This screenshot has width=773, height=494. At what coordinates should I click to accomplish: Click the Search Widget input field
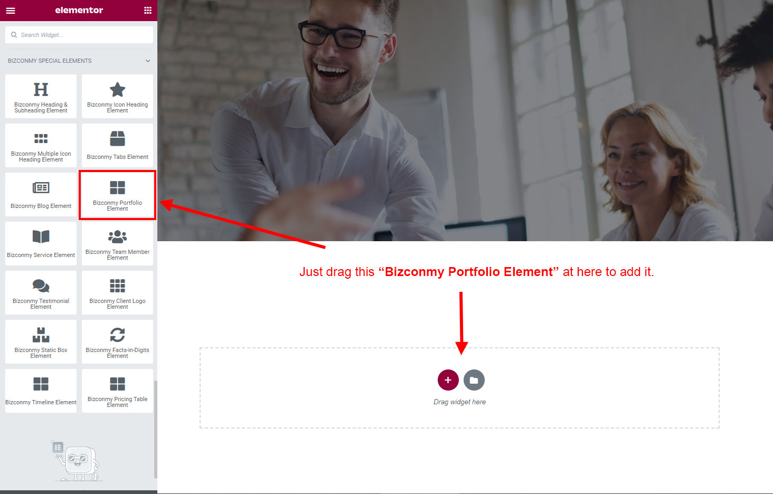[x=79, y=35]
